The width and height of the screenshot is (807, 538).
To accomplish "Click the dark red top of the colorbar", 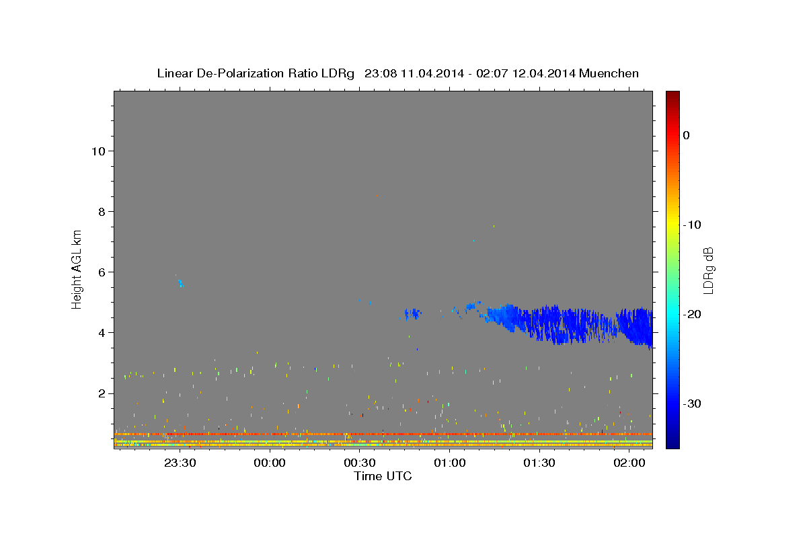I will (x=672, y=95).
